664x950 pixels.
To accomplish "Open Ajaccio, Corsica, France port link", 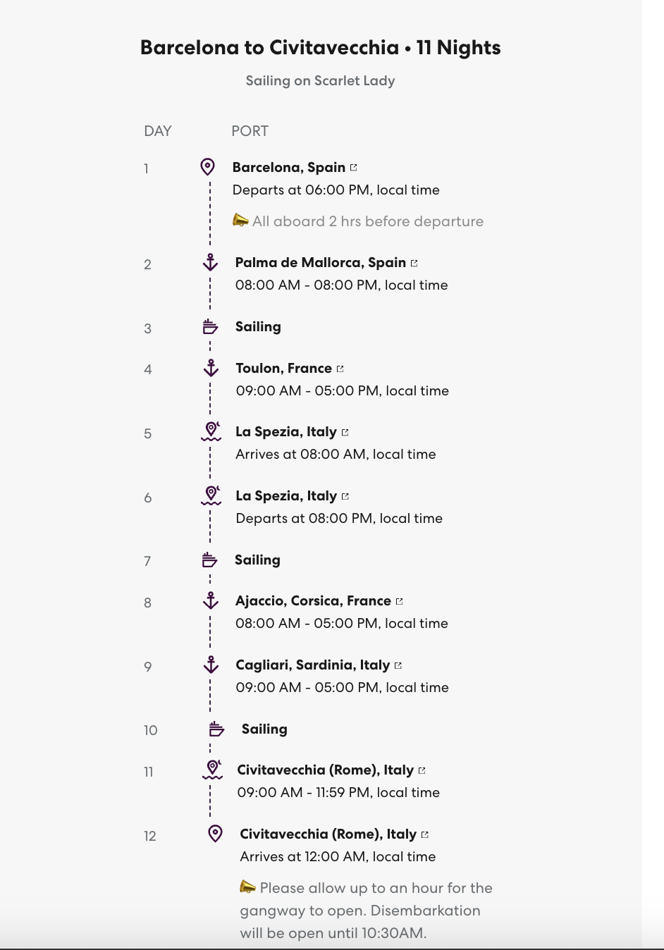I will click(314, 601).
